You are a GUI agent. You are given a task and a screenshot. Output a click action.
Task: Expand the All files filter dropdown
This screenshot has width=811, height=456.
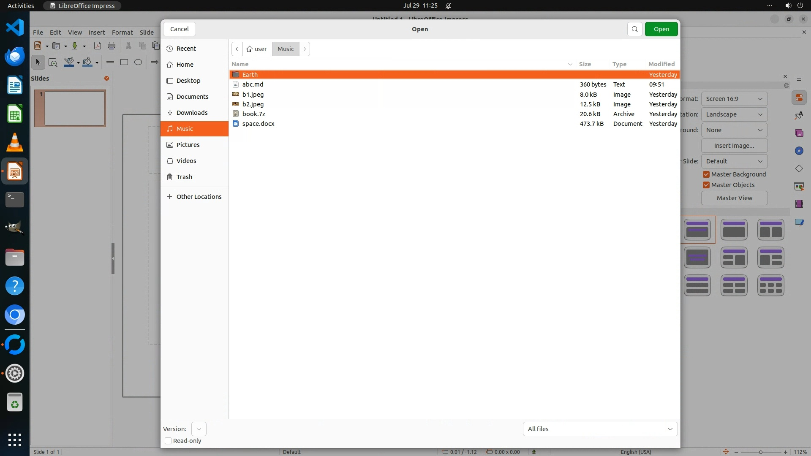point(600,429)
